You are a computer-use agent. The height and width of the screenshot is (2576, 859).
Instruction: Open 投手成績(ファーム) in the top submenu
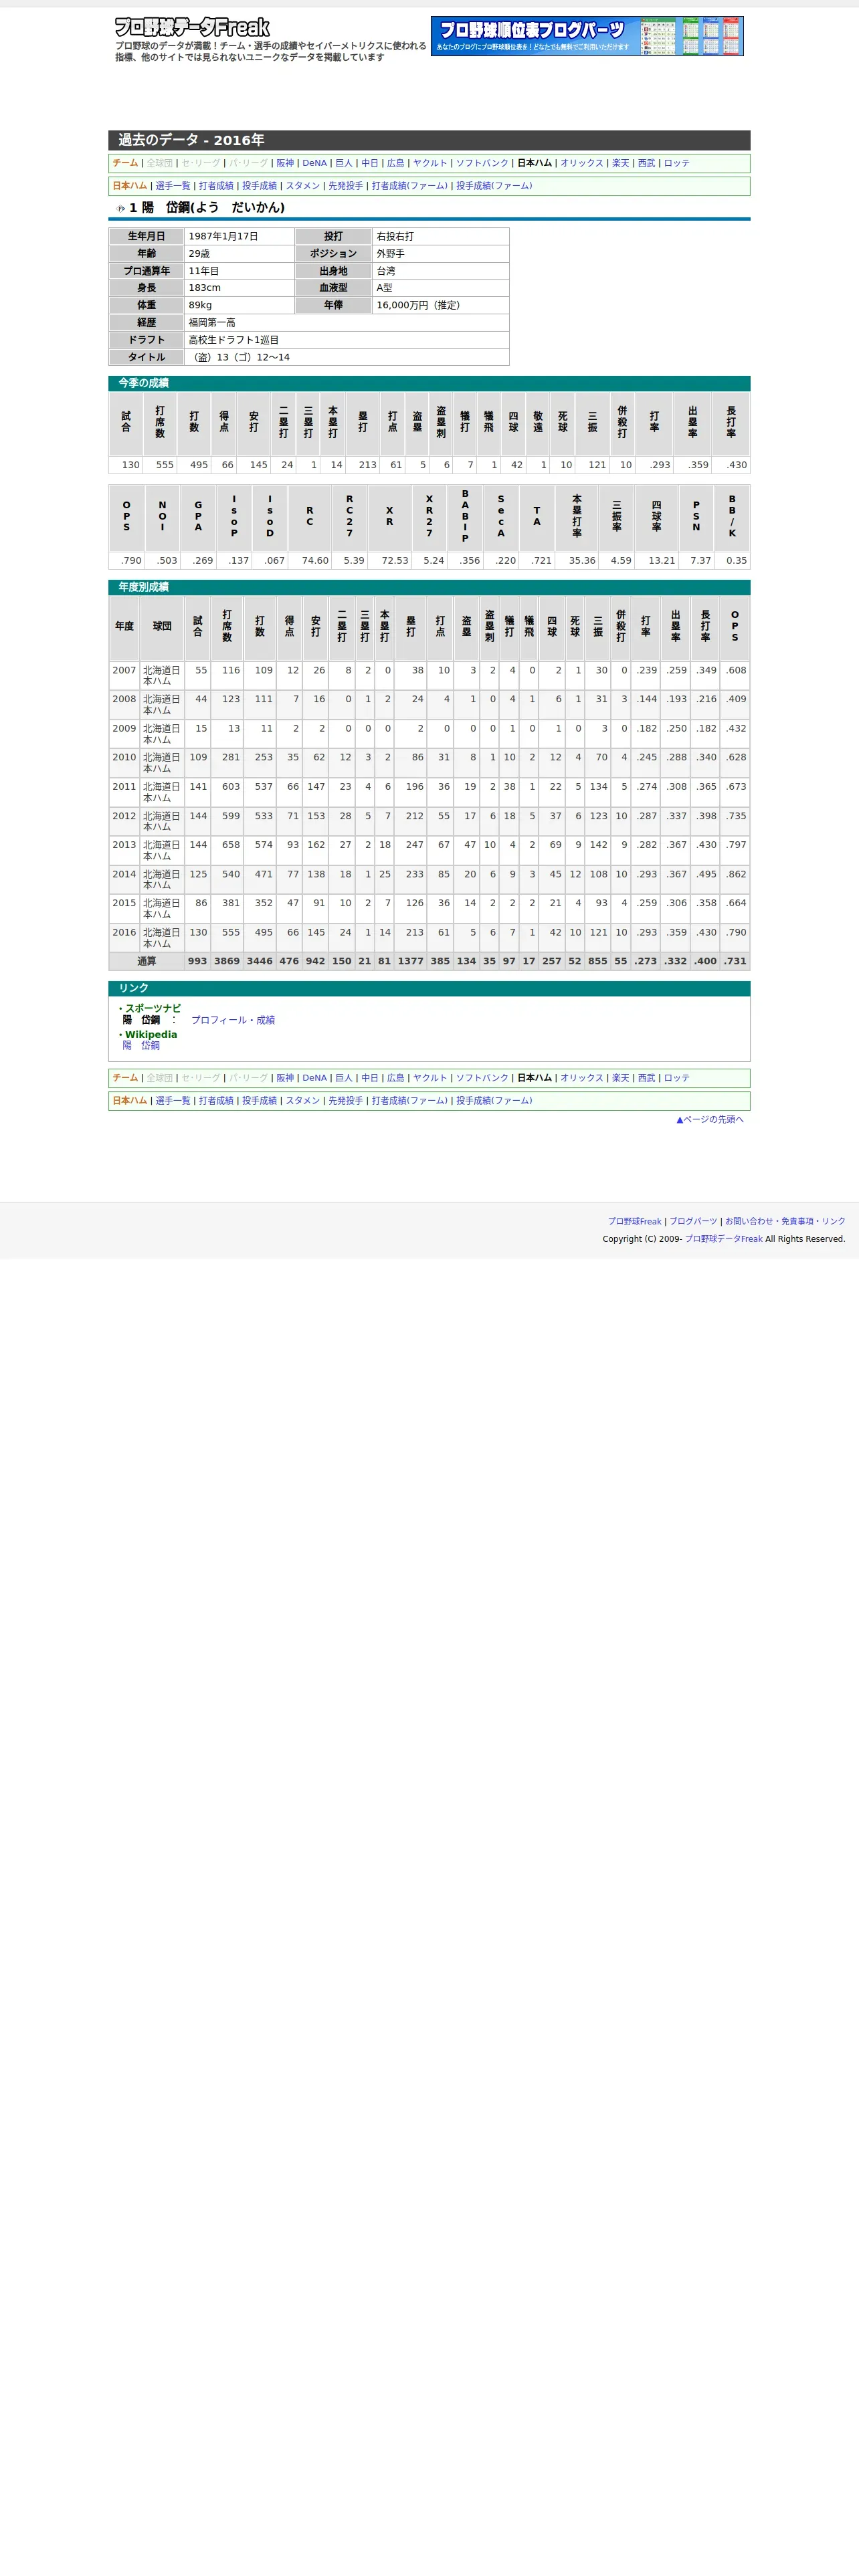click(x=494, y=186)
